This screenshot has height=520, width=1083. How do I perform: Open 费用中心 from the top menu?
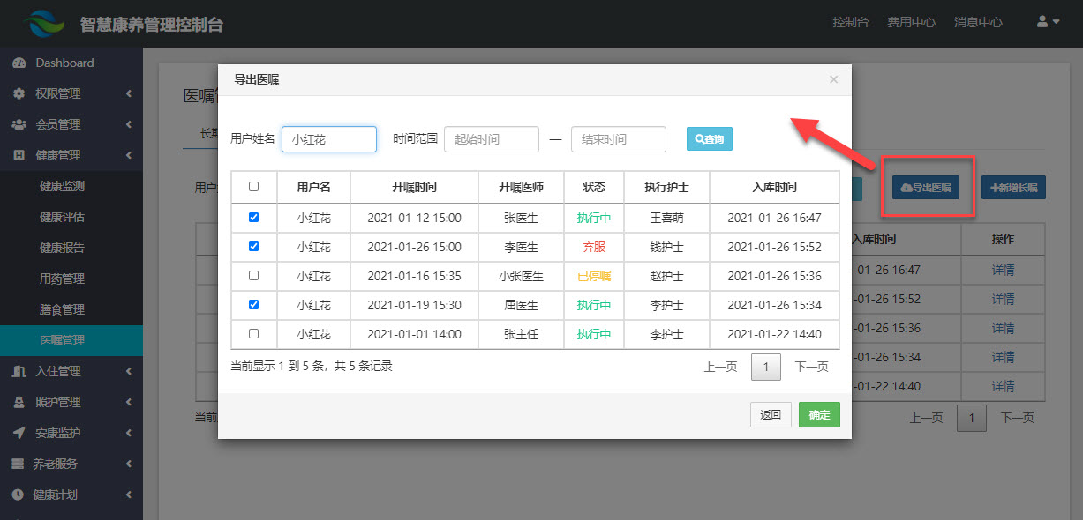(911, 22)
